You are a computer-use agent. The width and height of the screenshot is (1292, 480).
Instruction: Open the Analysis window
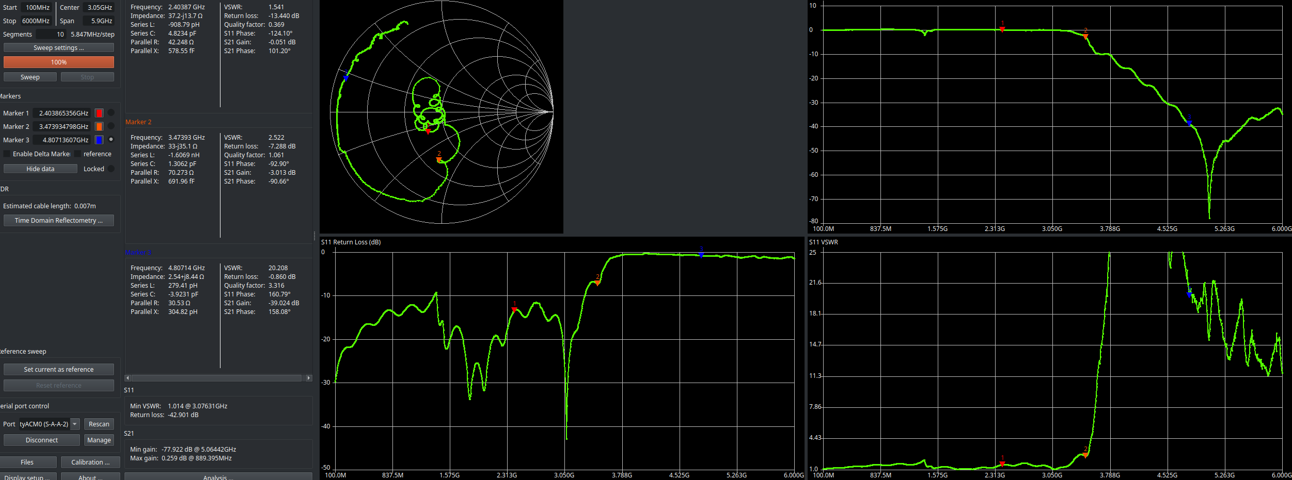point(218,476)
